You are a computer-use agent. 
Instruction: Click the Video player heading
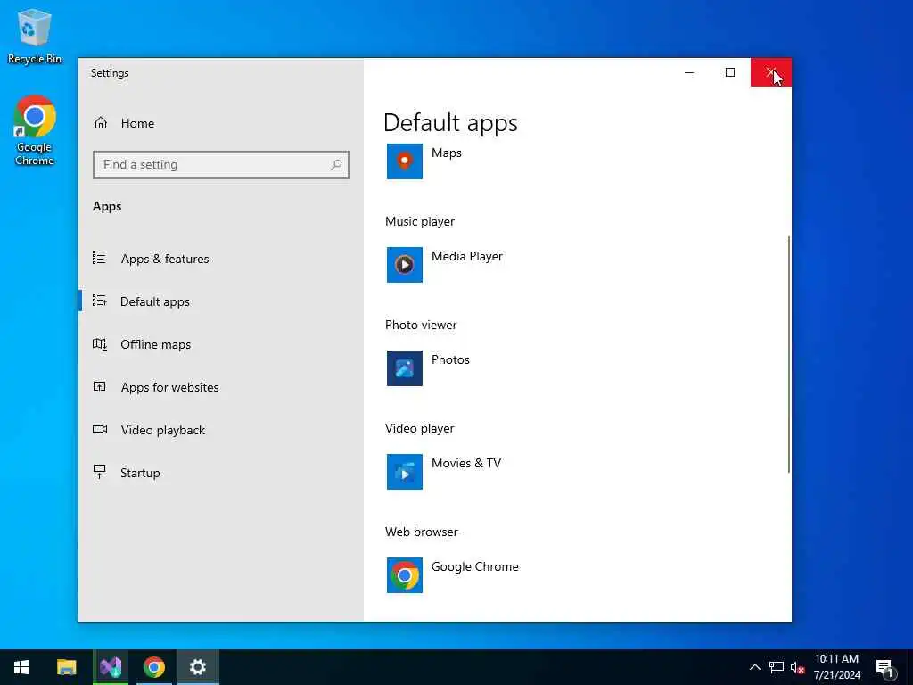(419, 428)
